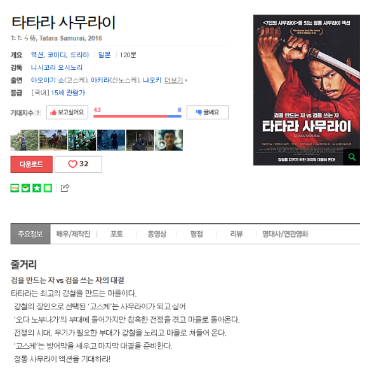Open the 포토 tab
Viewport: 381px width, 376px height.
tap(117, 234)
